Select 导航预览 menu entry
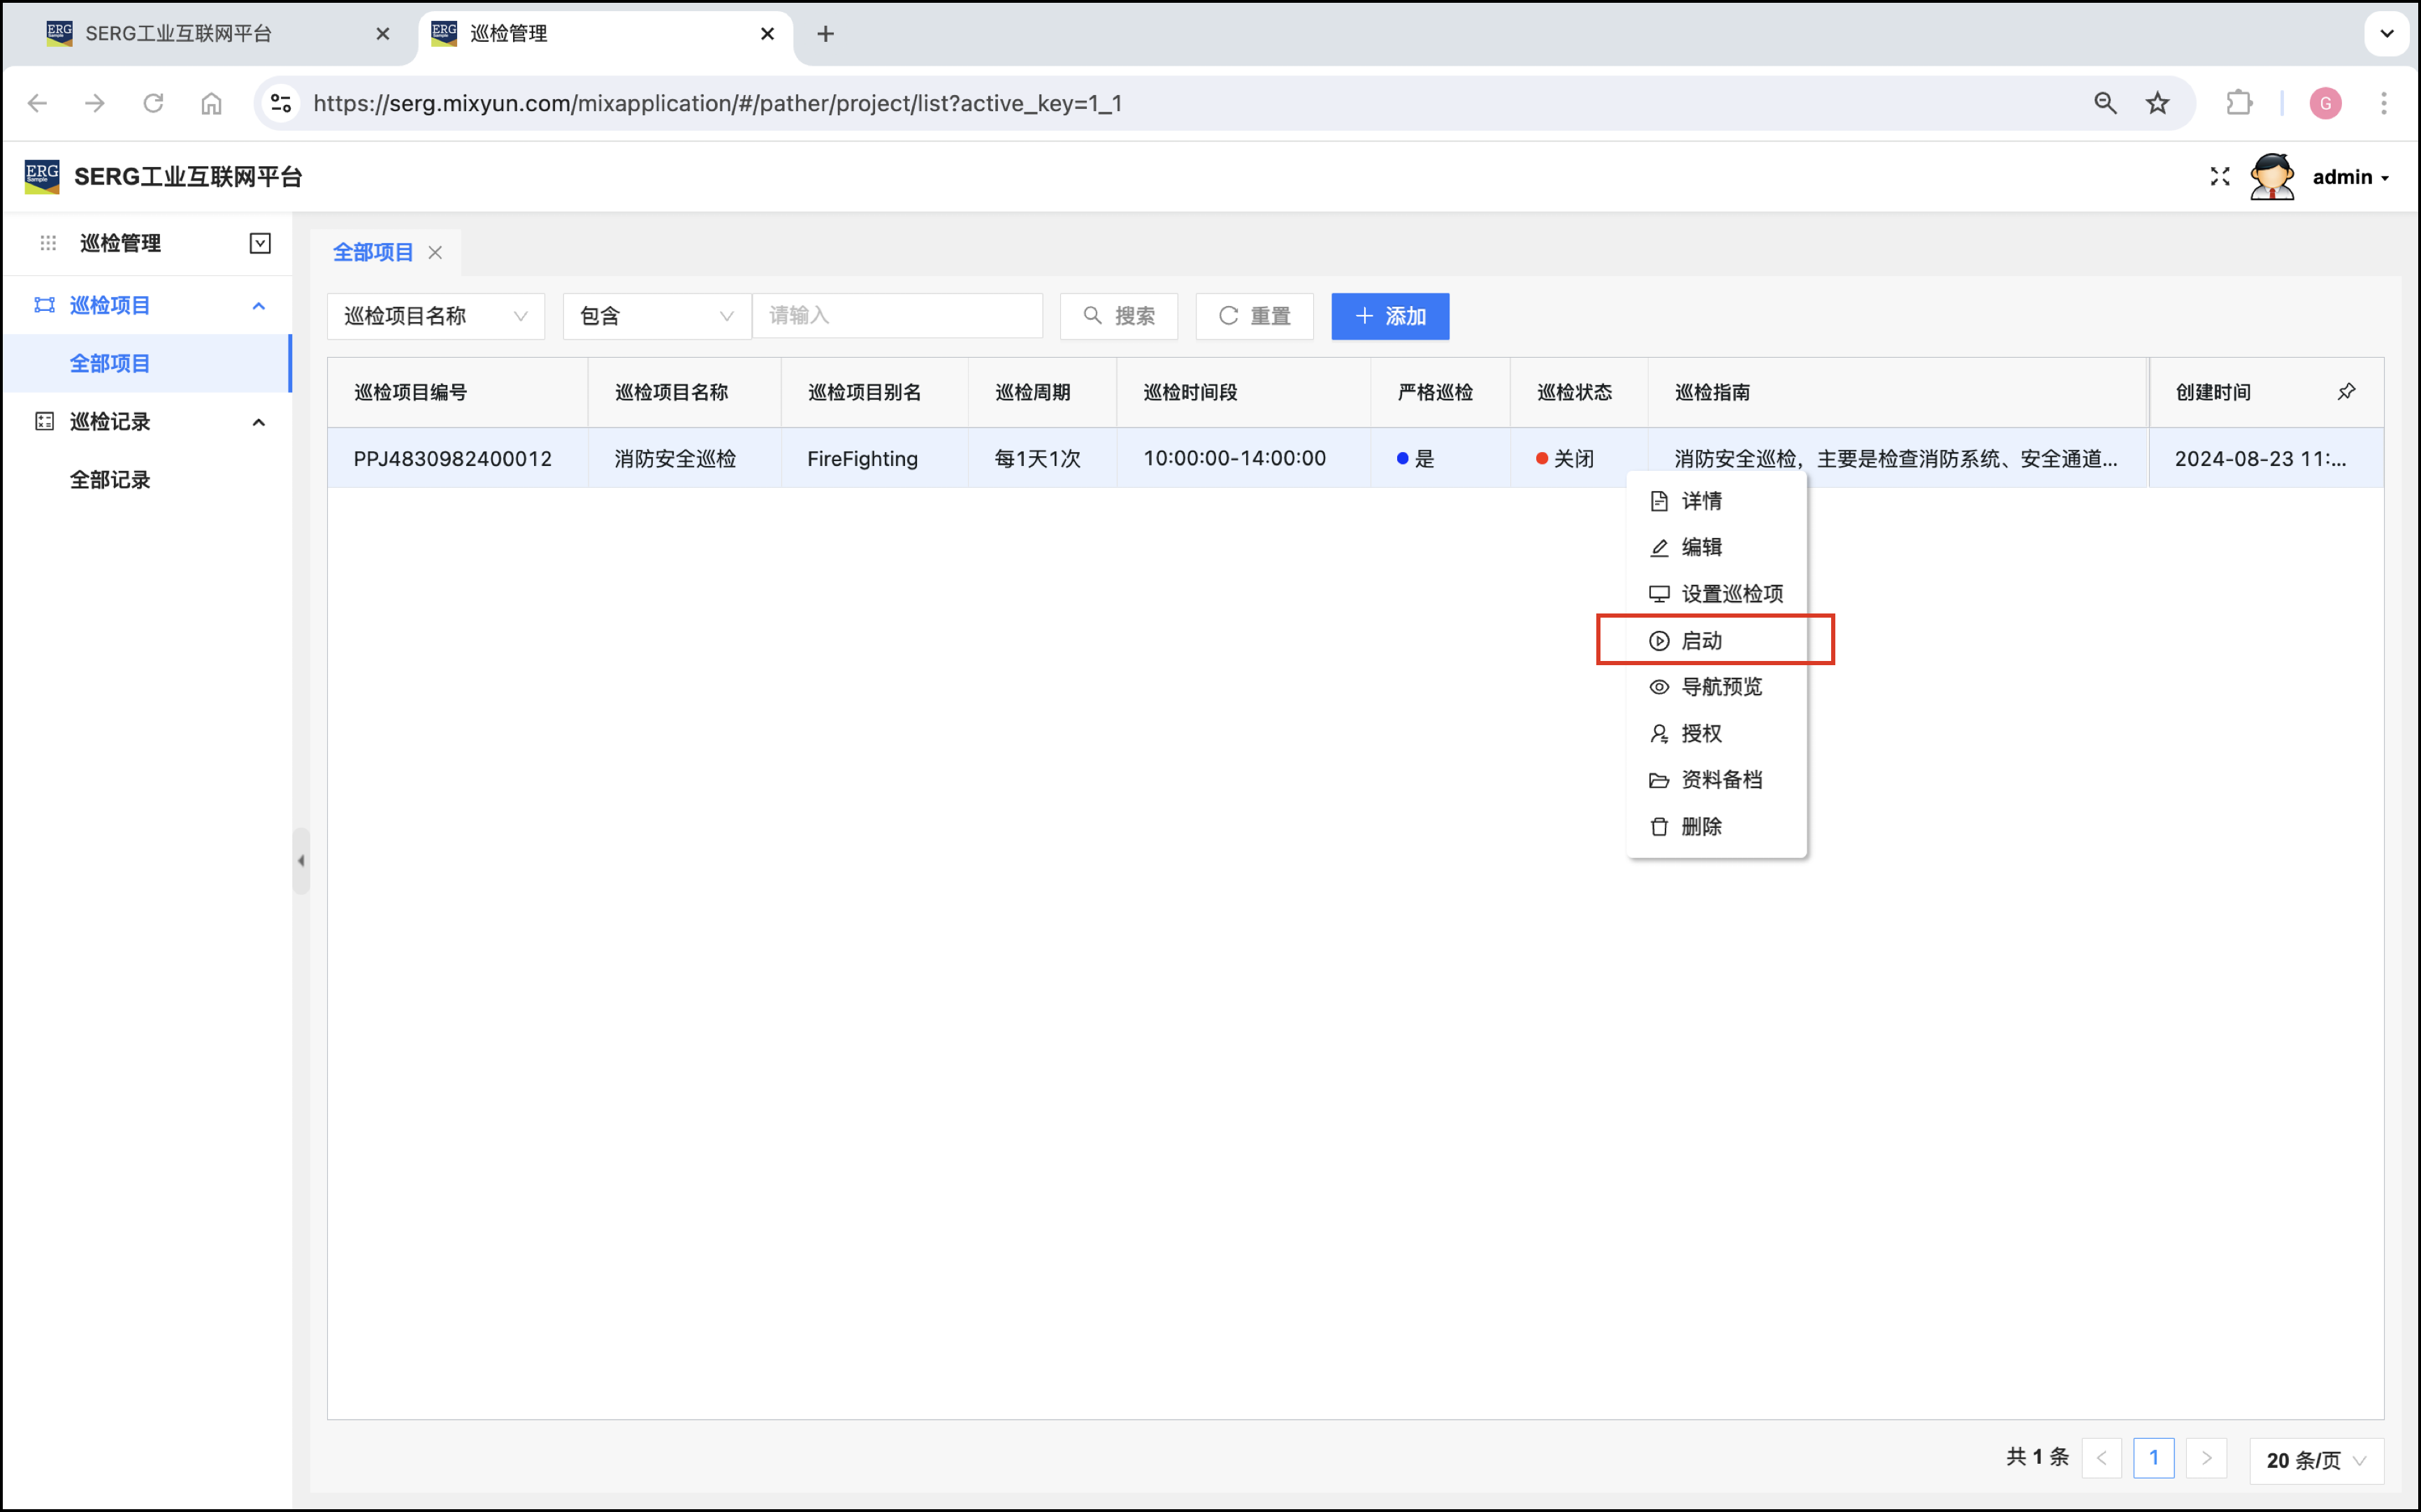 coord(1720,687)
